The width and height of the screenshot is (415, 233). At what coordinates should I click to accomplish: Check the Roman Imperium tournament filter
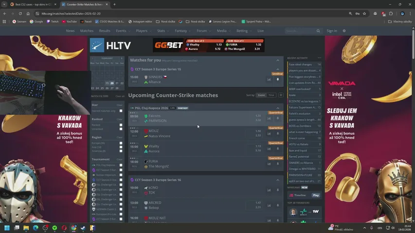point(121,175)
